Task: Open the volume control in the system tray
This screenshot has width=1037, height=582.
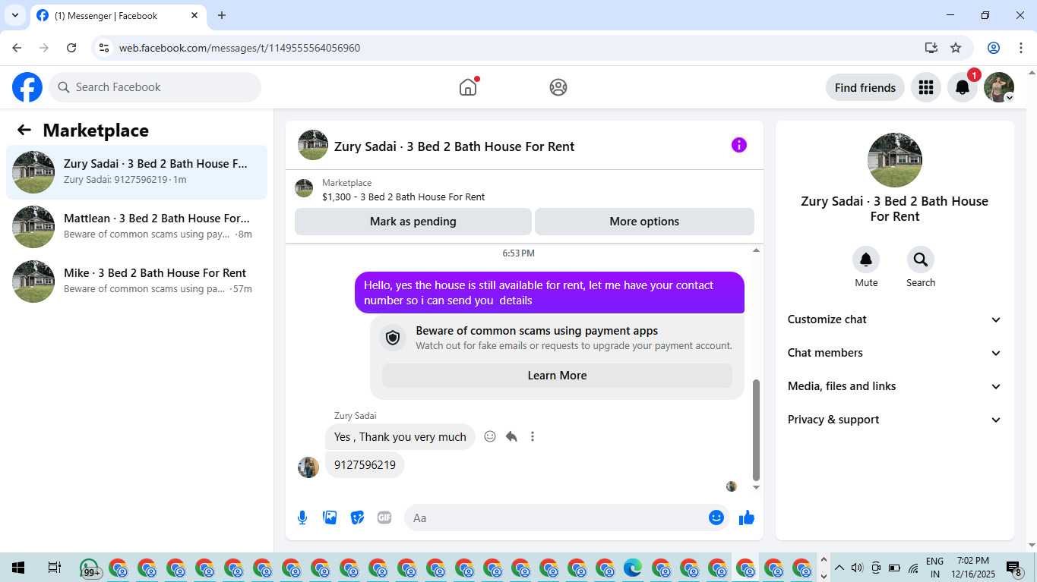Action: [858, 568]
